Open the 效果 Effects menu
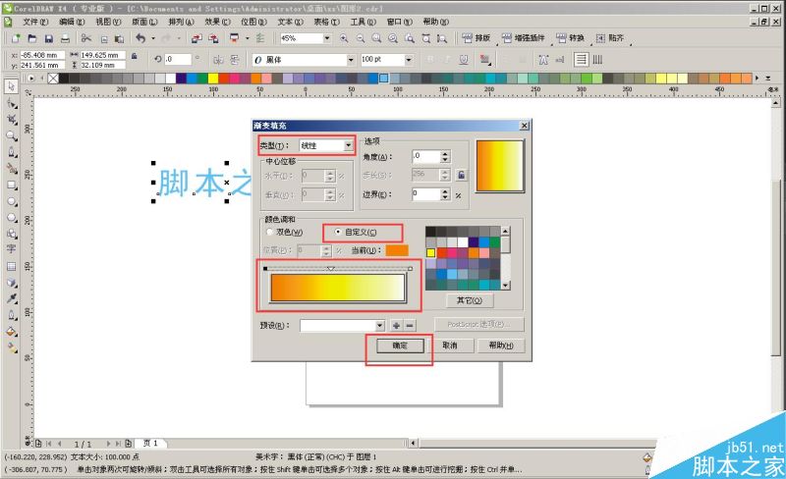 click(x=217, y=22)
